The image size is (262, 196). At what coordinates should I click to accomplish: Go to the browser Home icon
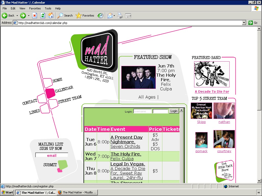[51, 16]
